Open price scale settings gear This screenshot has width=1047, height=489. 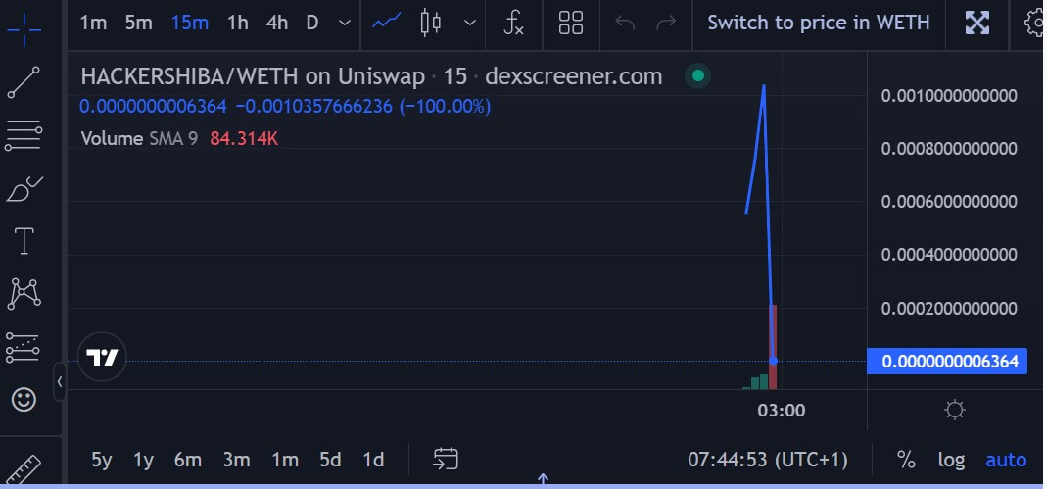point(955,410)
